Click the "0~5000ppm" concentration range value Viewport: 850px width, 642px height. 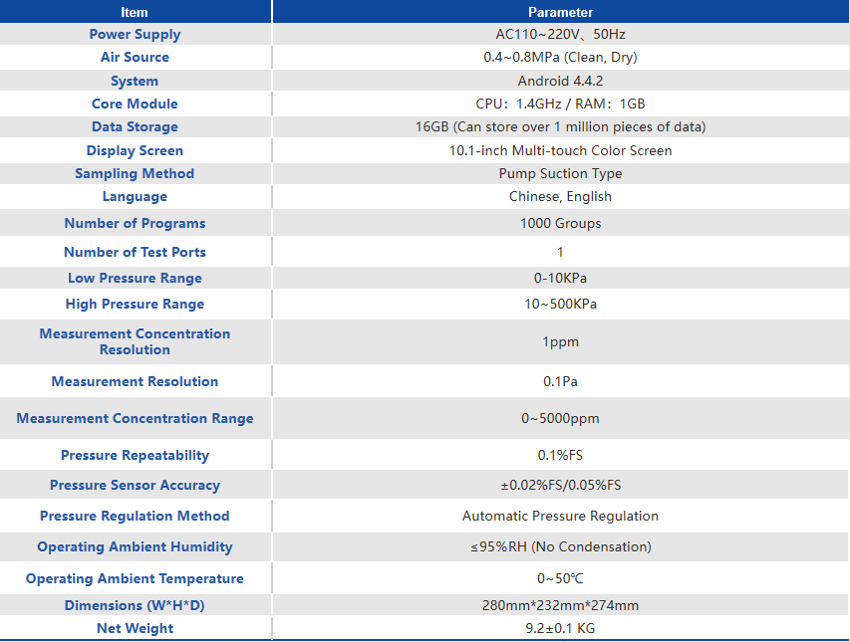click(x=560, y=418)
